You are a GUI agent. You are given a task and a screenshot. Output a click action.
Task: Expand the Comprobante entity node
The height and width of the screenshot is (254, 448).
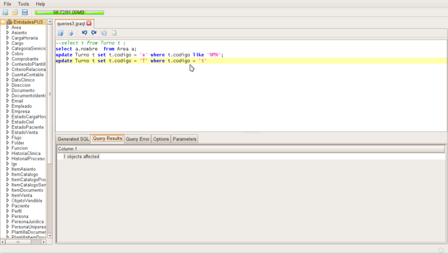(8, 59)
